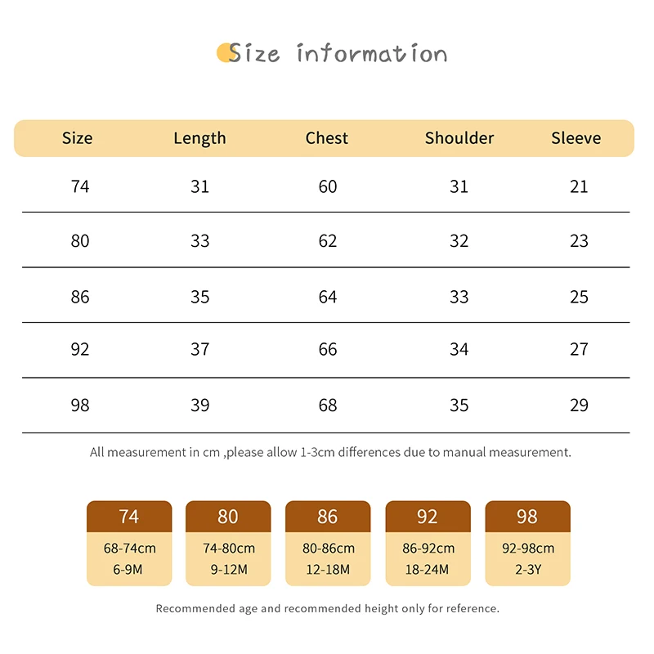
Task: Select the Size column header
Action: 78,138
